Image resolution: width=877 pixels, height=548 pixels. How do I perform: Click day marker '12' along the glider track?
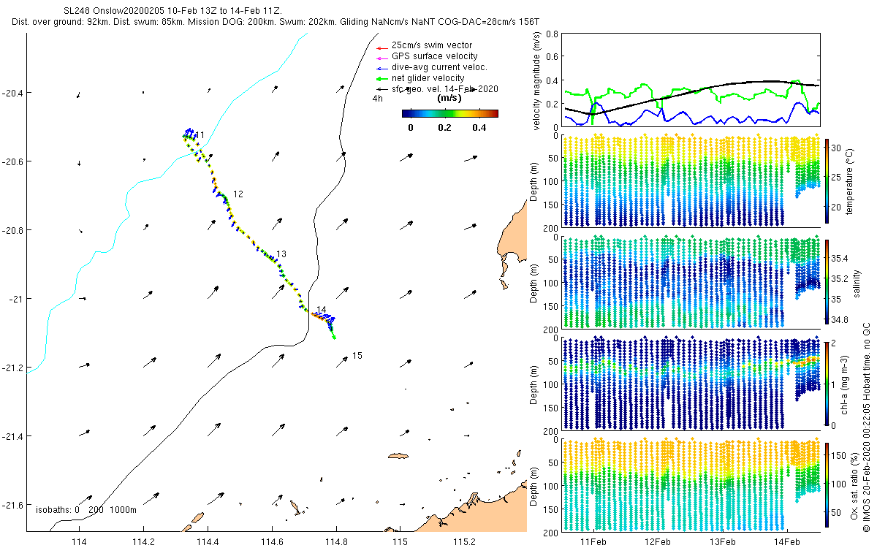pos(238,194)
